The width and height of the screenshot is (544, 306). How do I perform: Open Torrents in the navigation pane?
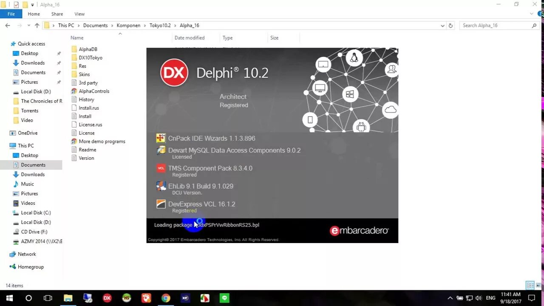29,110
